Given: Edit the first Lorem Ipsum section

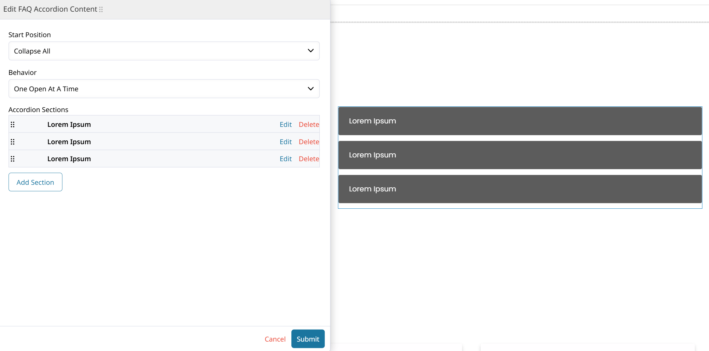Looking at the screenshot, I should (285, 125).
